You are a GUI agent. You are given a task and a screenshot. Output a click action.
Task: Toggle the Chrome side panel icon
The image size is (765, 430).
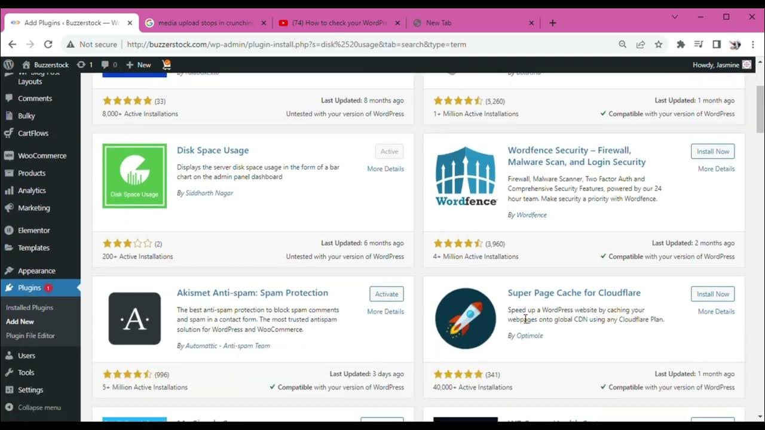tap(717, 44)
